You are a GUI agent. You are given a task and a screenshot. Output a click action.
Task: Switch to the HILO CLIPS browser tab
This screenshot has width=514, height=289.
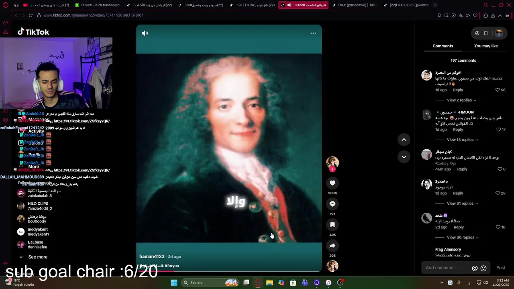[406, 5]
